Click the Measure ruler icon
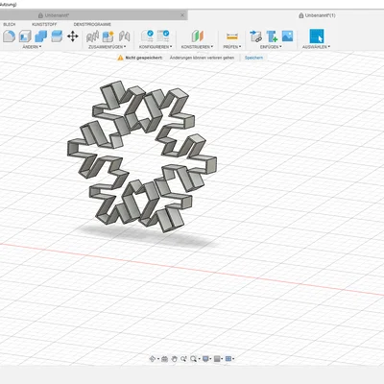 coord(232,36)
